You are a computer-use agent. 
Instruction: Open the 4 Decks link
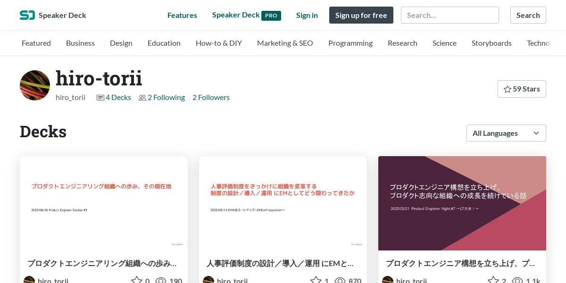[118, 97]
